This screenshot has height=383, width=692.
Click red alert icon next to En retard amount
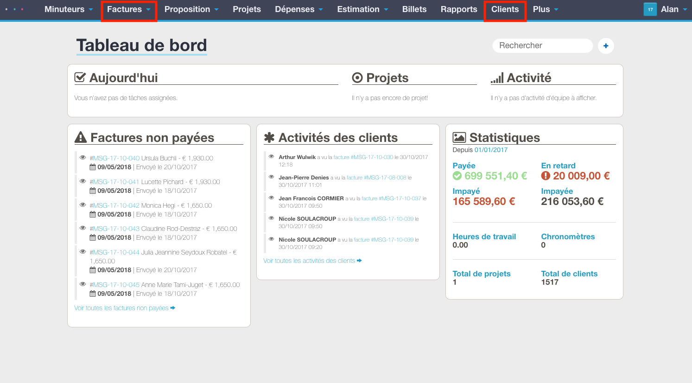(546, 176)
